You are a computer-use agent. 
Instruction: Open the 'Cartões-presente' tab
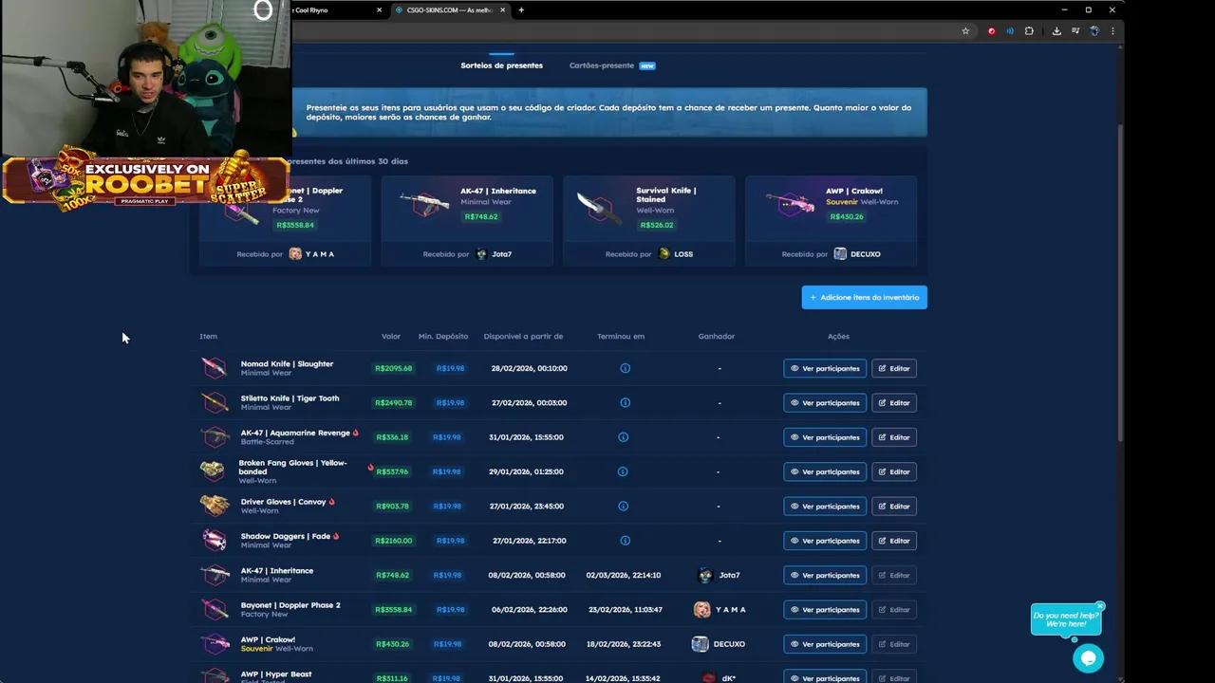point(601,65)
